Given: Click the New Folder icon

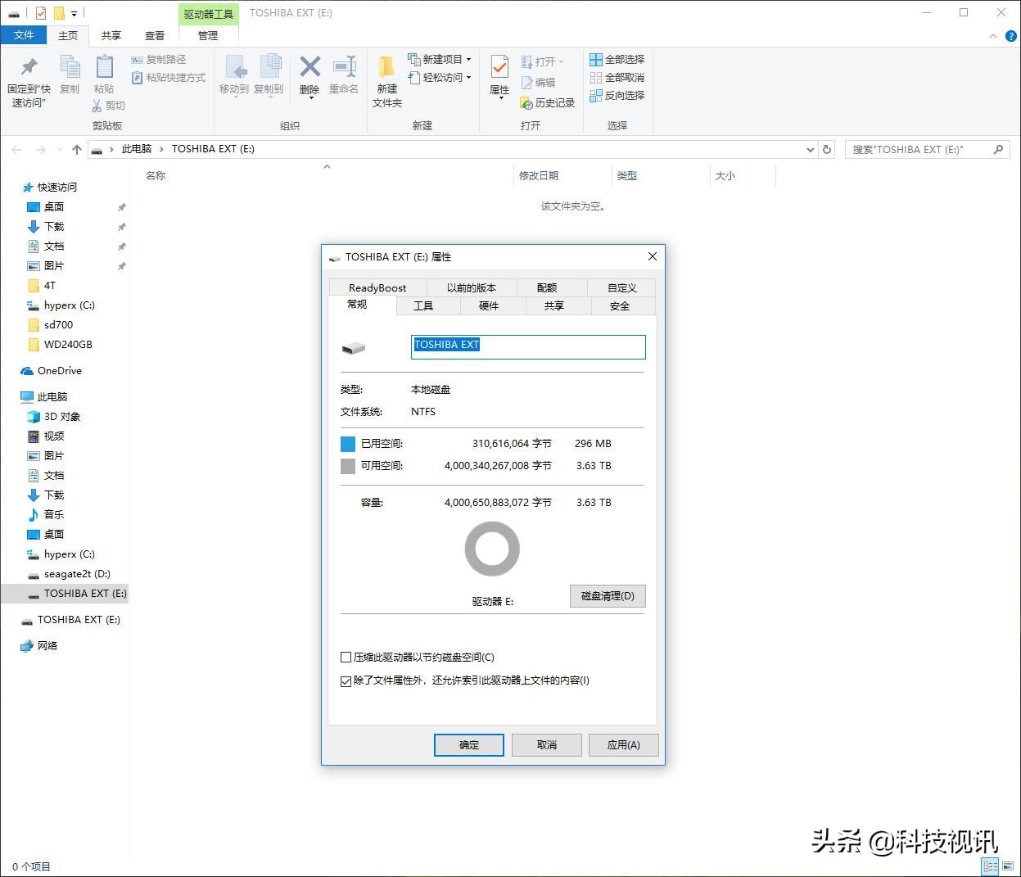Looking at the screenshot, I should pyautogui.click(x=386, y=67).
